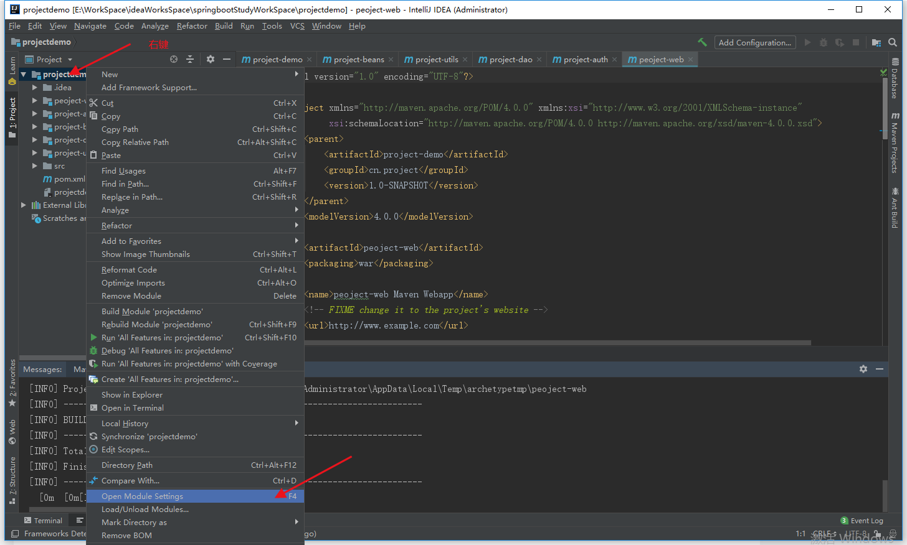Open the Ant Build tool window
Image resolution: width=907 pixels, height=545 pixels.
point(895,208)
